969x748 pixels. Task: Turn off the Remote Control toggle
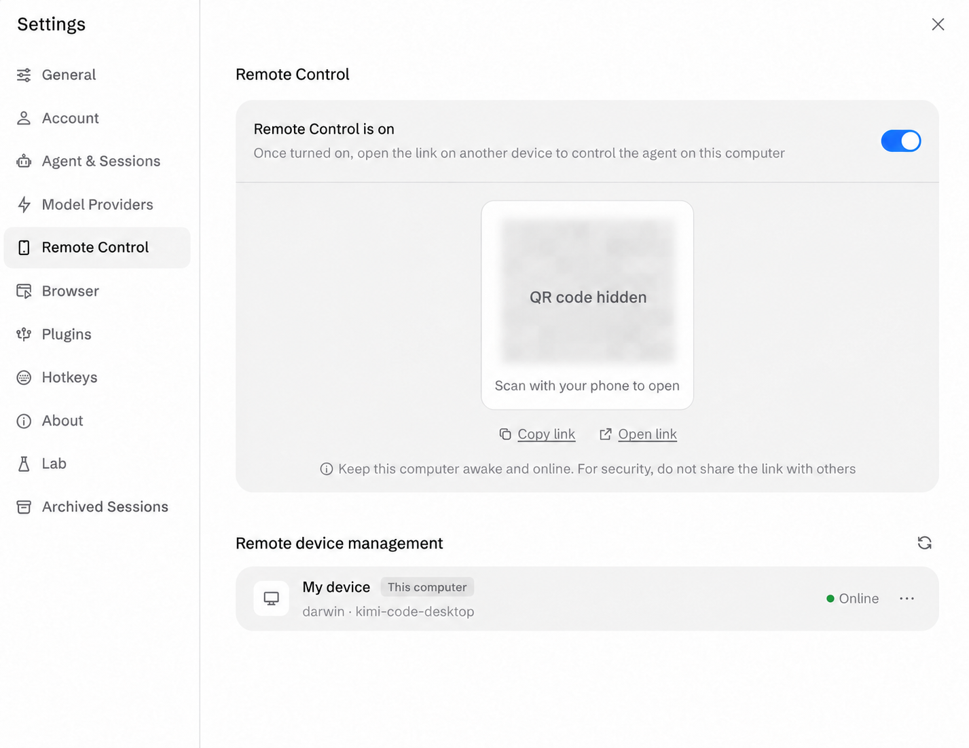(901, 141)
